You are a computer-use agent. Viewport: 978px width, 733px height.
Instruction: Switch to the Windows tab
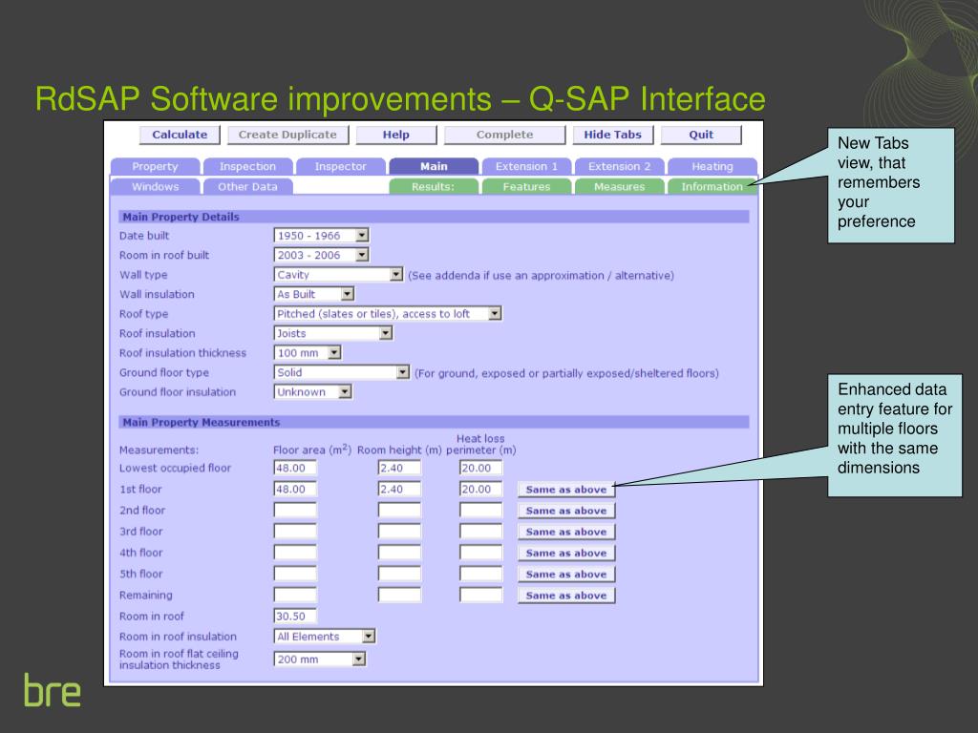(156, 186)
